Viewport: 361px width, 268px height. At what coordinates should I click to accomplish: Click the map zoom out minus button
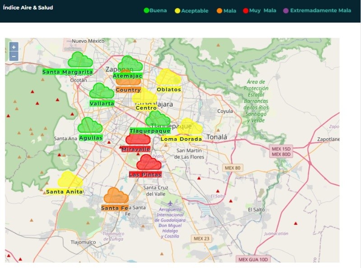pos(14,56)
